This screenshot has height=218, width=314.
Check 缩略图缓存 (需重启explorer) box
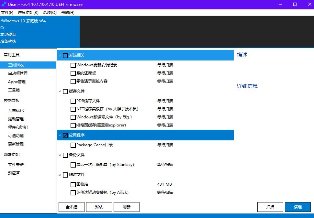(x=73, y=125)
